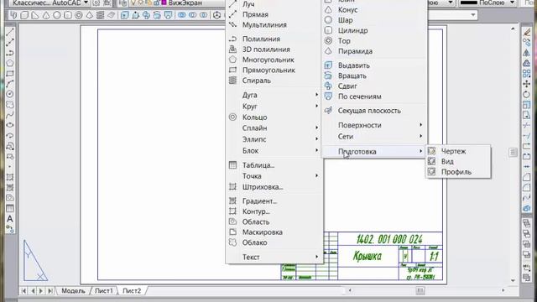Image resolution: width=537 pixels, height=302 pixels.
Task: Click the Helix icon in the modeling toolbar
Action: pos(100,15)
